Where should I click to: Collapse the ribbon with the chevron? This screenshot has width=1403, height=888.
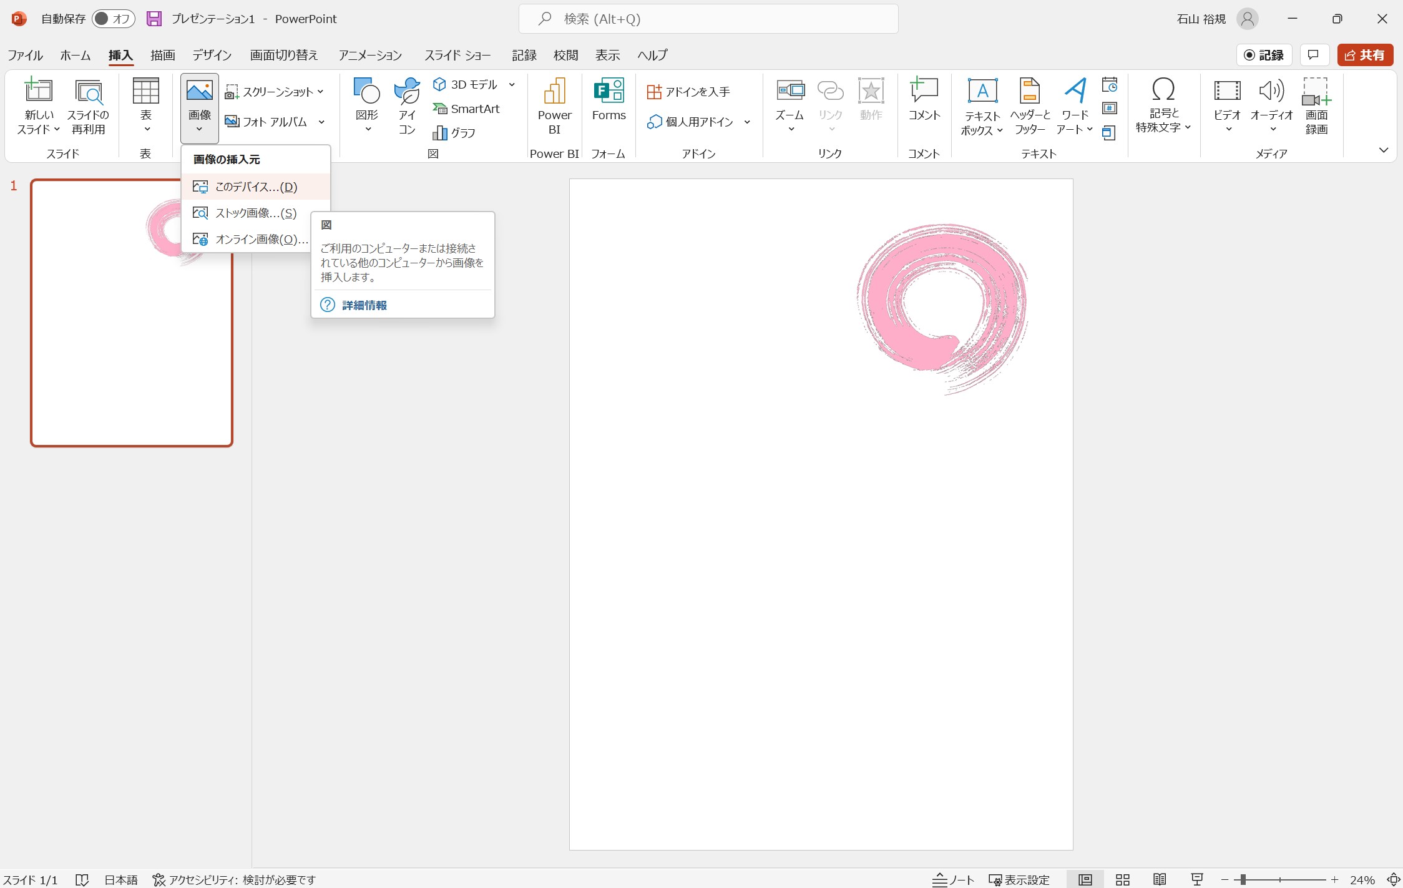tap(1383, 150)
